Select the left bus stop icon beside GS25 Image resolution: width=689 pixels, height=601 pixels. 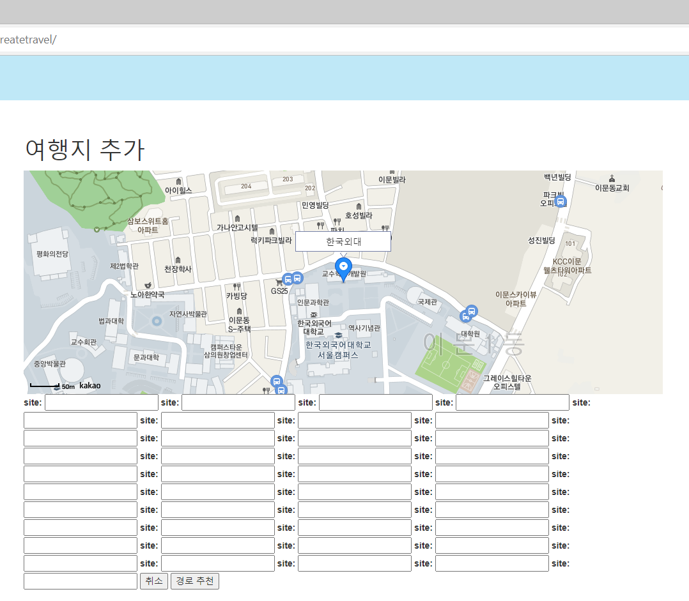288,279
